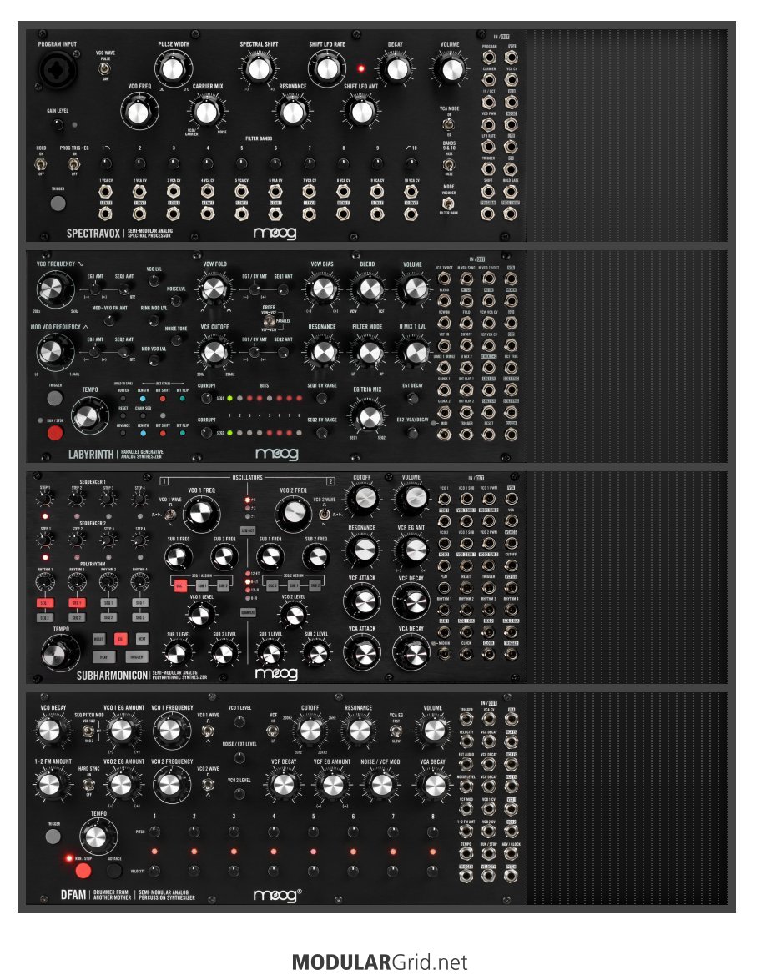The height and width of the screenshot is (980, 761).
Task: Click the small Spectravox Gain Level knob
Action: (58, 124)
